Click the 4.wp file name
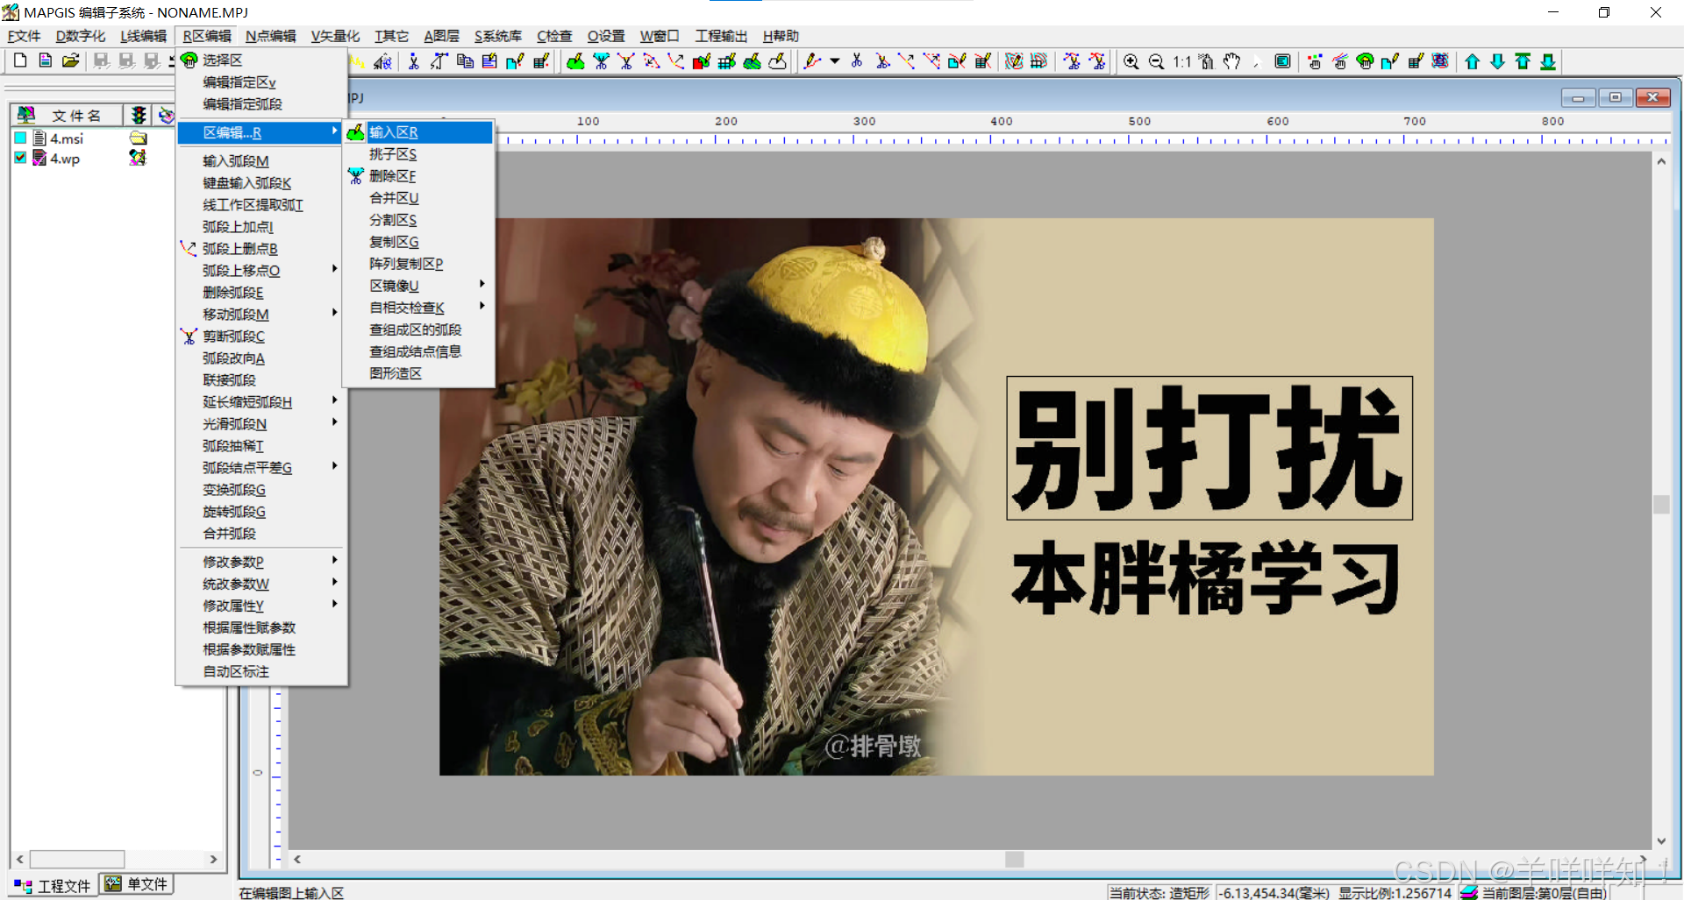The image size is (1684, 900). (x=65, y=159)
